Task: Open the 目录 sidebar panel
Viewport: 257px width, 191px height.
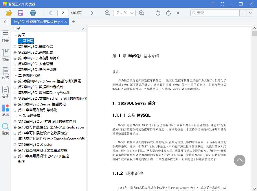Action: coord(5,37)
